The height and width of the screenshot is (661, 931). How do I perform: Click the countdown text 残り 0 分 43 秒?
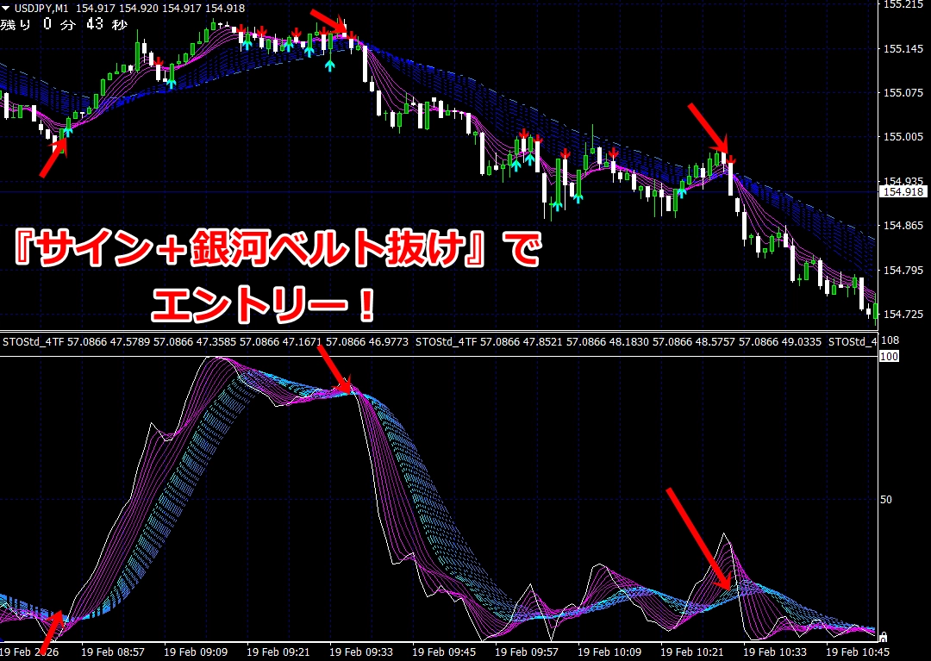tap(64, 24)
